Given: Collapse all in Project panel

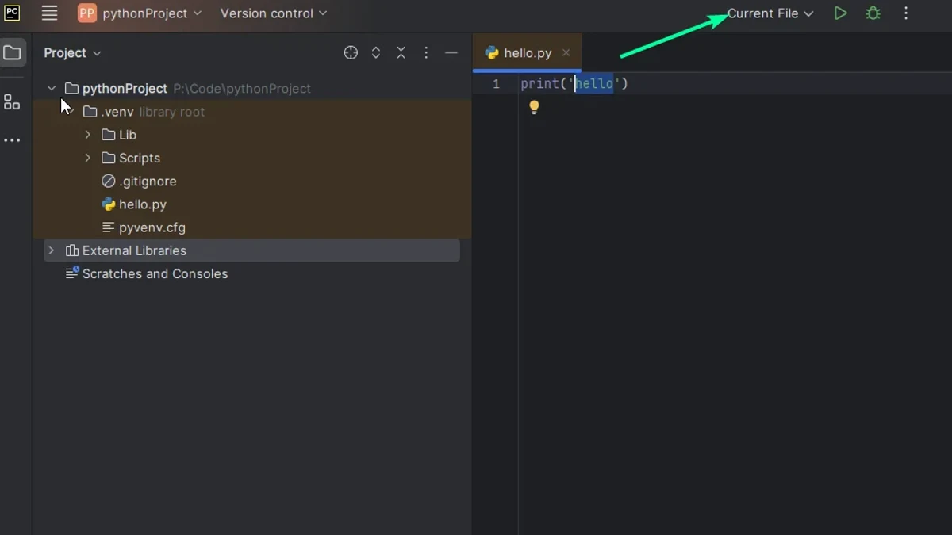Looking at the screenshot, I should click(x=401, y=53).
